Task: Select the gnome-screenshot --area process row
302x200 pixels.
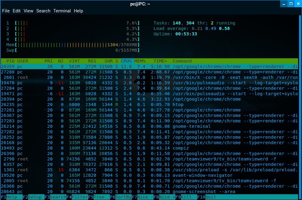Action: pos(149,192)
